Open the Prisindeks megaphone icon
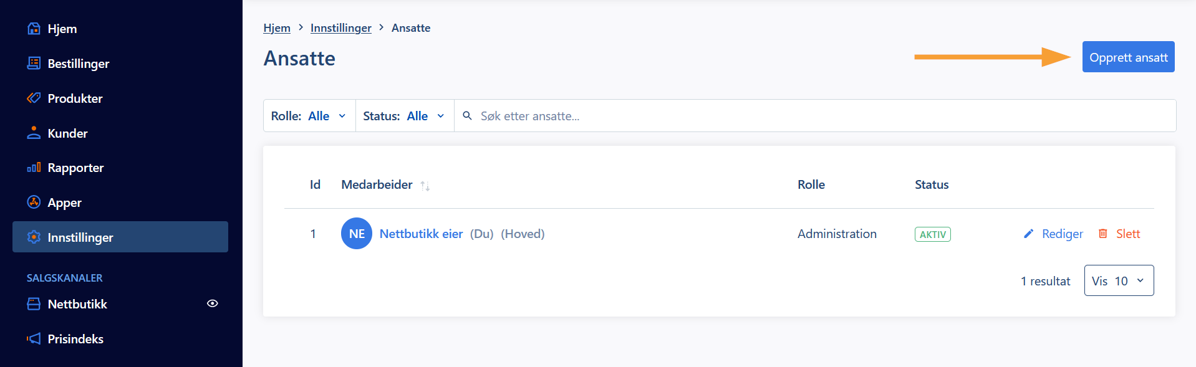This screenshot has width=1196, height=367. [34, 339]
